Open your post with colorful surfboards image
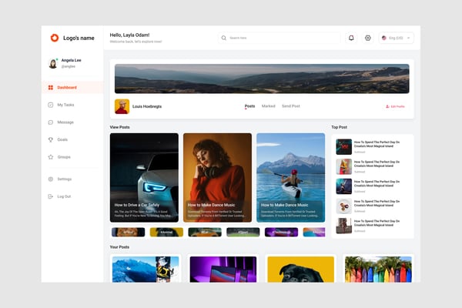Viewport: 462px width, 308px height. (x=378, y=269)
